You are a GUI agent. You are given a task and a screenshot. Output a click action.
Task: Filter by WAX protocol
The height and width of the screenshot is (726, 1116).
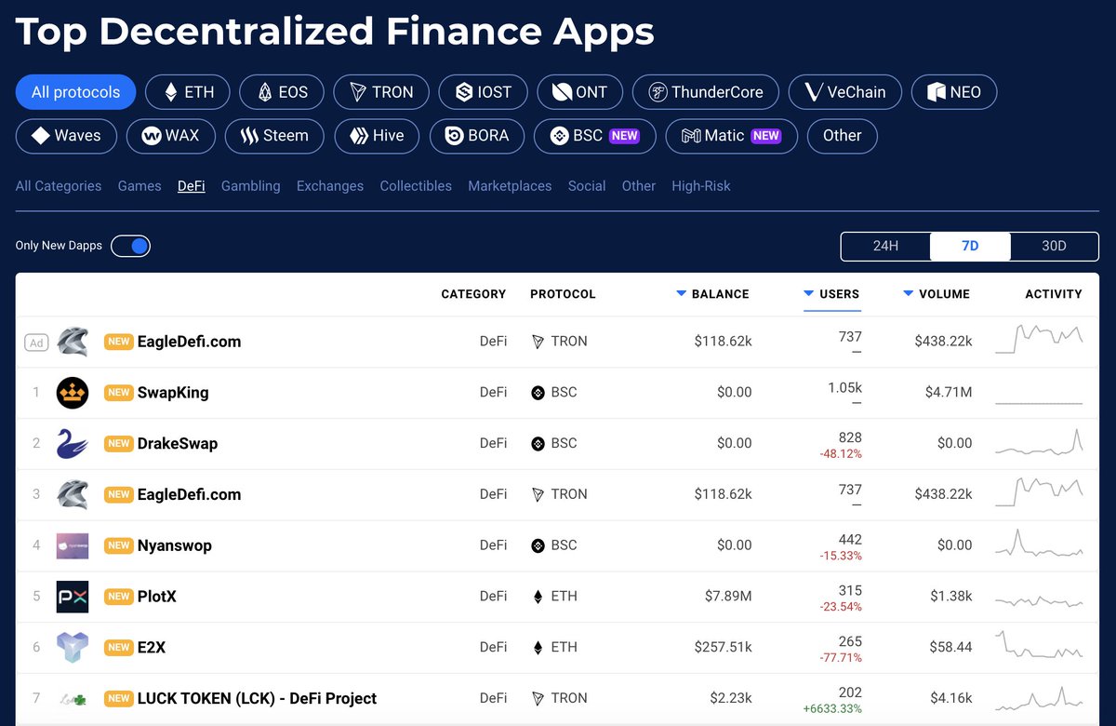(170, 136)
